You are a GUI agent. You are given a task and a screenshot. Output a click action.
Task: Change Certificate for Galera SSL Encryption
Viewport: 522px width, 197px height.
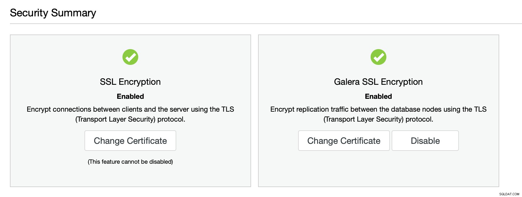[x=344, y=141]
